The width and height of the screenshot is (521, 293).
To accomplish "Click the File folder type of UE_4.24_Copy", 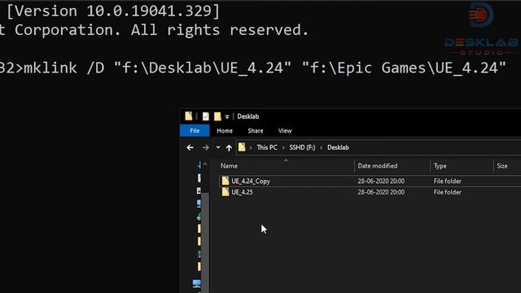I will (447, 181).
